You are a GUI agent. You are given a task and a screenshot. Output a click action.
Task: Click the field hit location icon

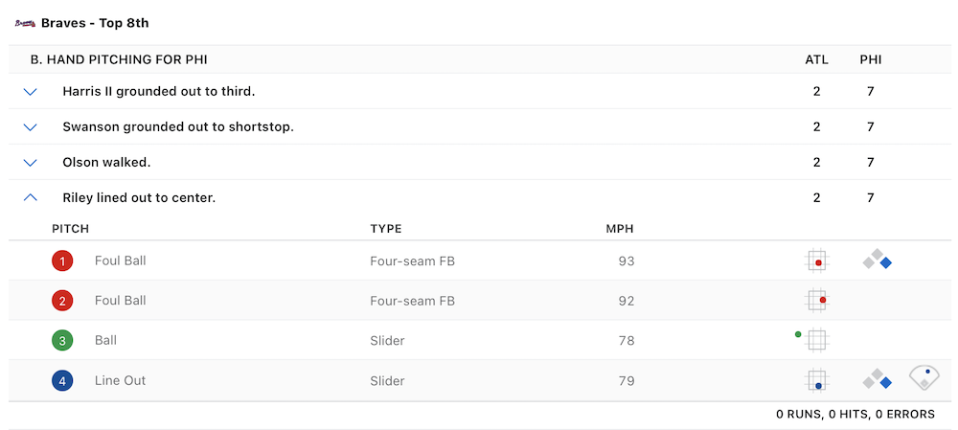(x=924, y=377)
